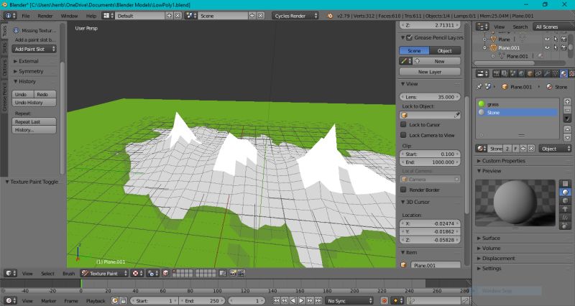Viewport: 575px width, 306px height.
Task: Move the material slot down
Action: tap(567, 138)
